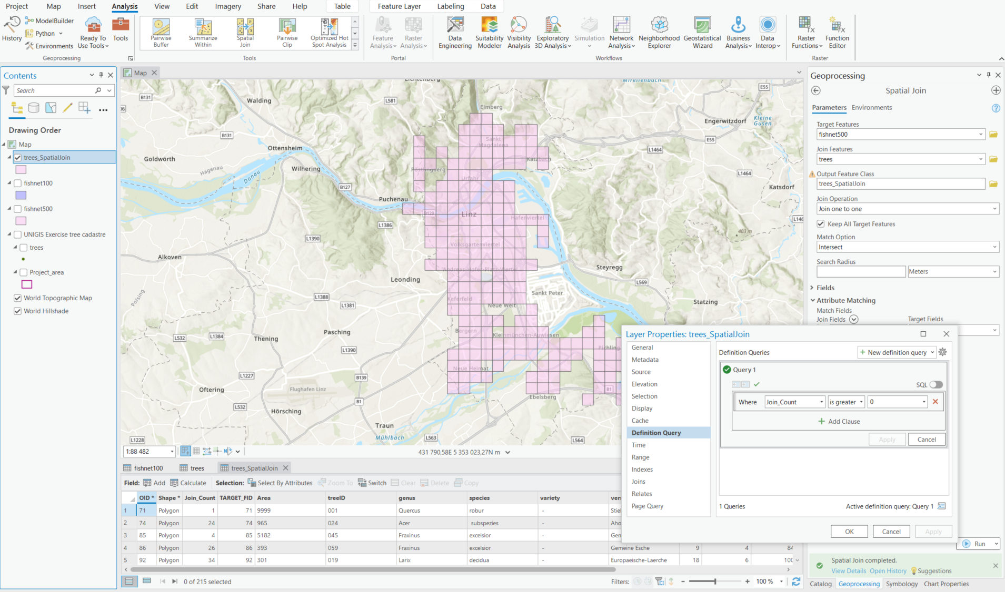Click the View Details link

[848, 571]
